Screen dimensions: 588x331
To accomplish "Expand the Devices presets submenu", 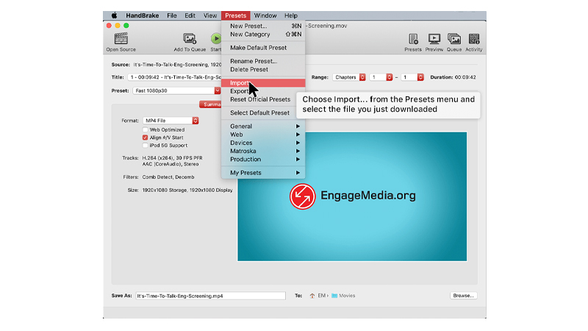I will click(263, 143).
